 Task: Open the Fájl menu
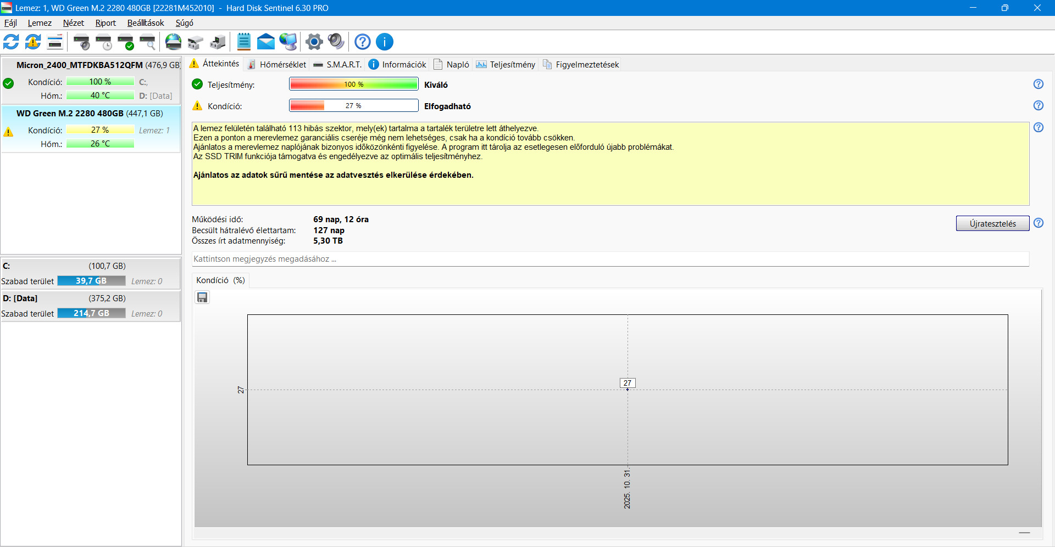coord(10,23)
